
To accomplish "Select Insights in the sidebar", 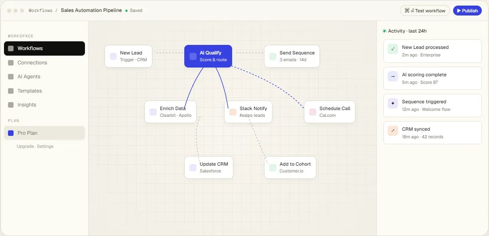I will [44, 105].
